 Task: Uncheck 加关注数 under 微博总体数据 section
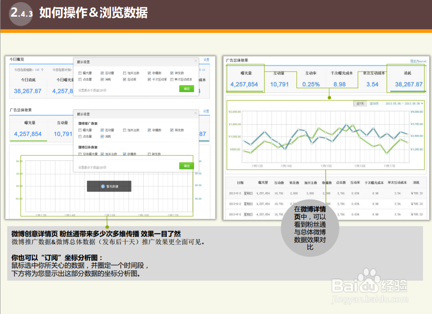click(x=102, y=154)
